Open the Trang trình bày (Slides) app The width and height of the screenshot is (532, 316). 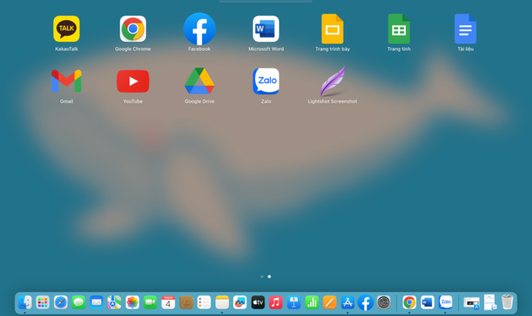[333, 29]
